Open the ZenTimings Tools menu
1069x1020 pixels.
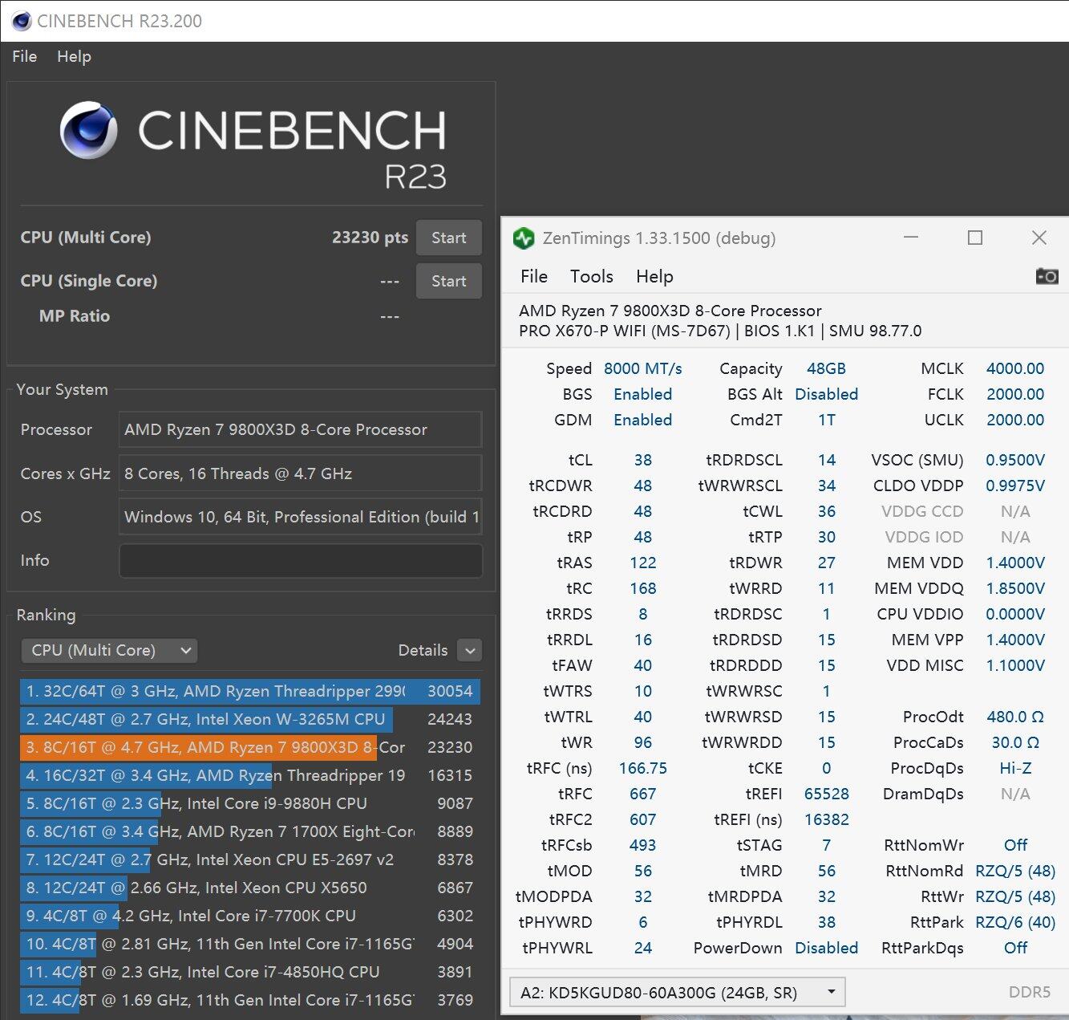pyautogui.click(x=592, y=276)
